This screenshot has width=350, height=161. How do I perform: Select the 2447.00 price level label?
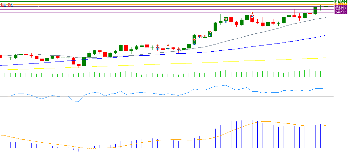[341, 12]
